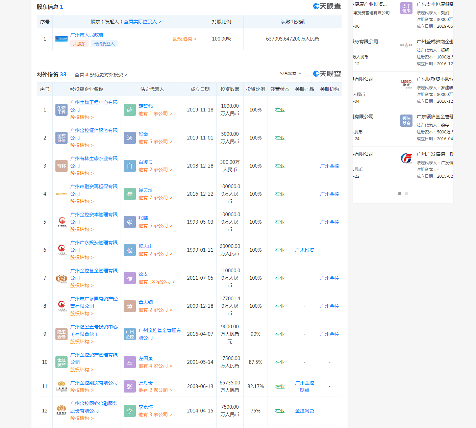Open 广州隆玺壹号投资中心 company link
This screenshot has height=428, width=476.
coord(94,330)
